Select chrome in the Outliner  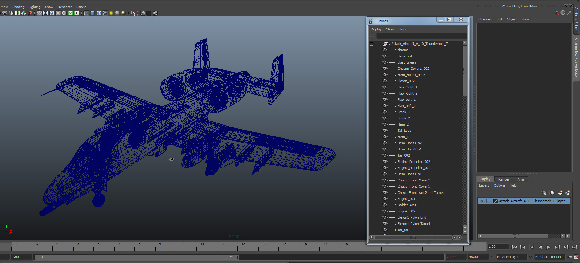pos(403,50)
